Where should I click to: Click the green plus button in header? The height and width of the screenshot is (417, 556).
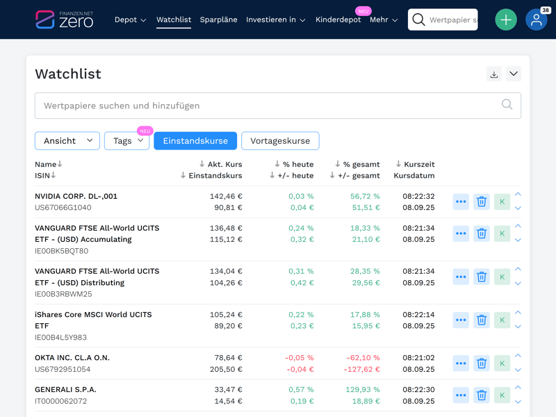[506, 19]
